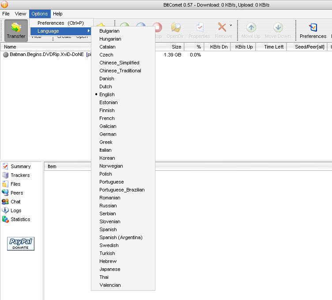Click the Move Down arrow icon
This screenshot has height=300, width=332.
pyautogui.click(x=278, y=27)
